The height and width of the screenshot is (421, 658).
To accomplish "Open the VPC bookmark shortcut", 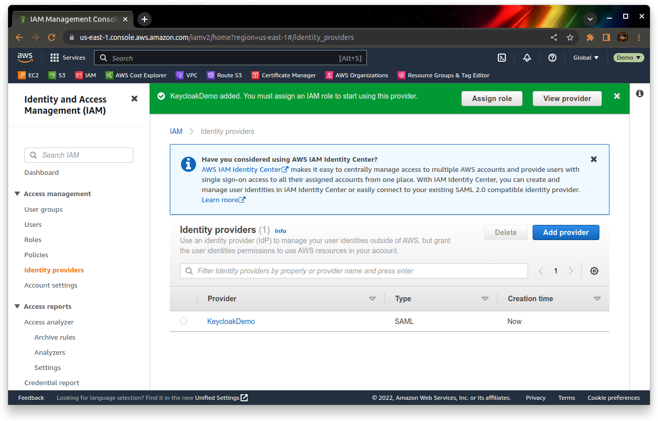I will click(x=186, y=75).
